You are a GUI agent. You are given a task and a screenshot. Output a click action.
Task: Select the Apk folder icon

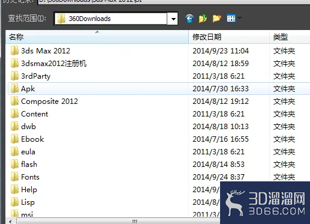(x=14, y=88)
